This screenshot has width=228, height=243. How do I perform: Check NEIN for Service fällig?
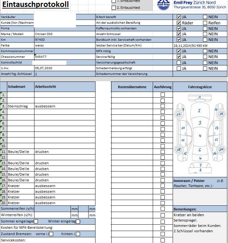pos(205,57)
